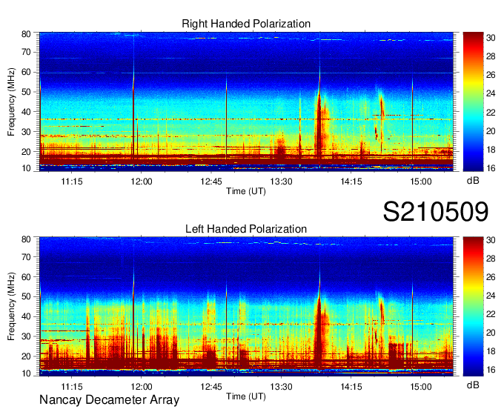
Task: Click 11:15 tick label under Left Handed plot
Action: (72, 387)
